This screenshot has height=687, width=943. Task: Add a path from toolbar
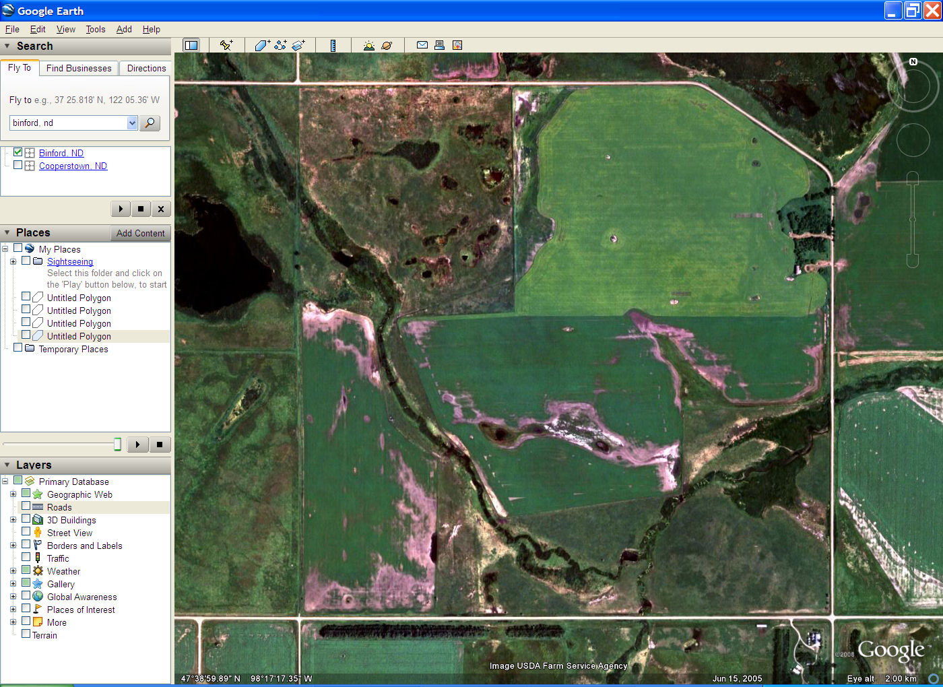tap(280, 45)
